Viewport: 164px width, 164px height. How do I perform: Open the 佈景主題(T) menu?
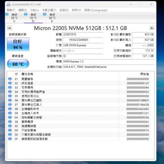tap(49, 10)
